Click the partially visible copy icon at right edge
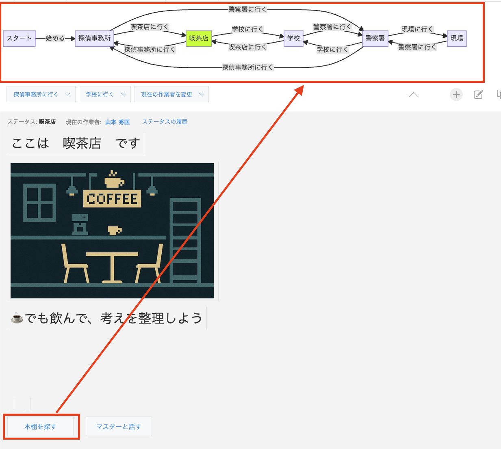Screen dimensions: 501x449 click(x=499, y=94)
